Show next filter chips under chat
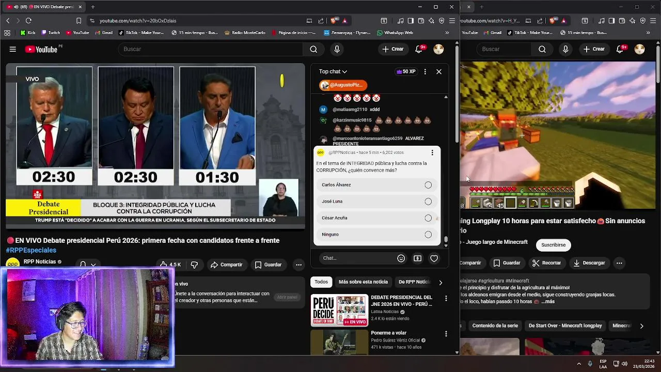Screen dimensions: 661x372 [x=440, y=283]
